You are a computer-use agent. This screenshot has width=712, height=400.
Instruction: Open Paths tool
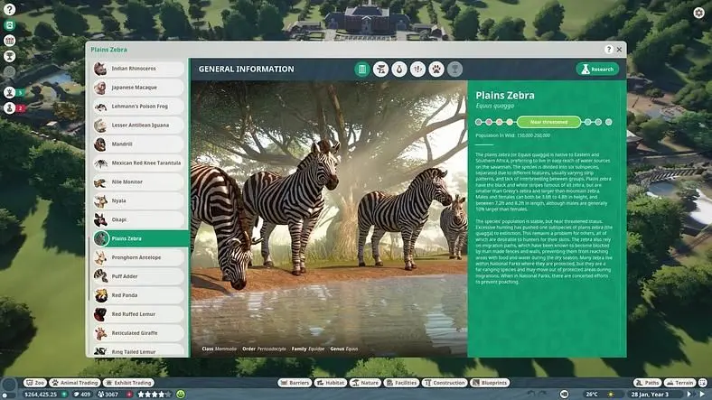tap(648, 383)
